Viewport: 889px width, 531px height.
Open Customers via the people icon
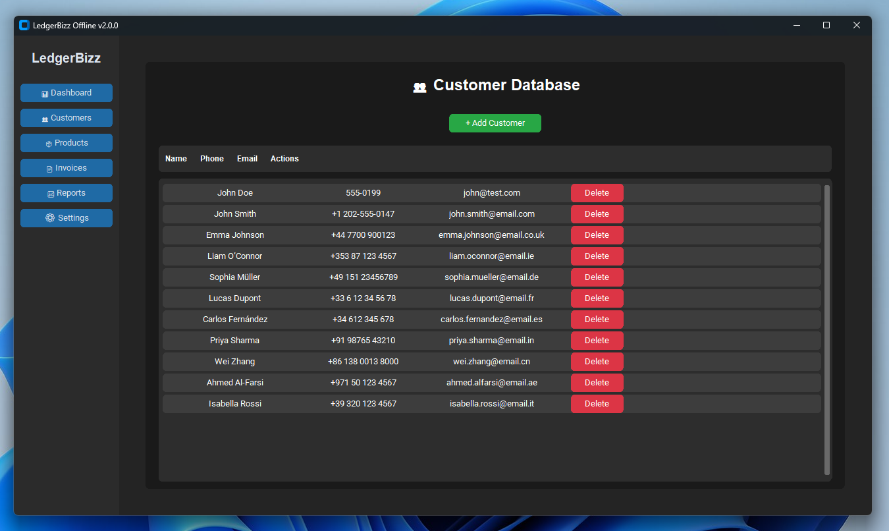[x=45, y=118]
